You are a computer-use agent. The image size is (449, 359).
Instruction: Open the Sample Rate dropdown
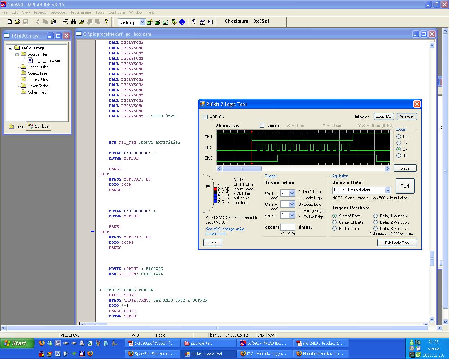point(388,190)
